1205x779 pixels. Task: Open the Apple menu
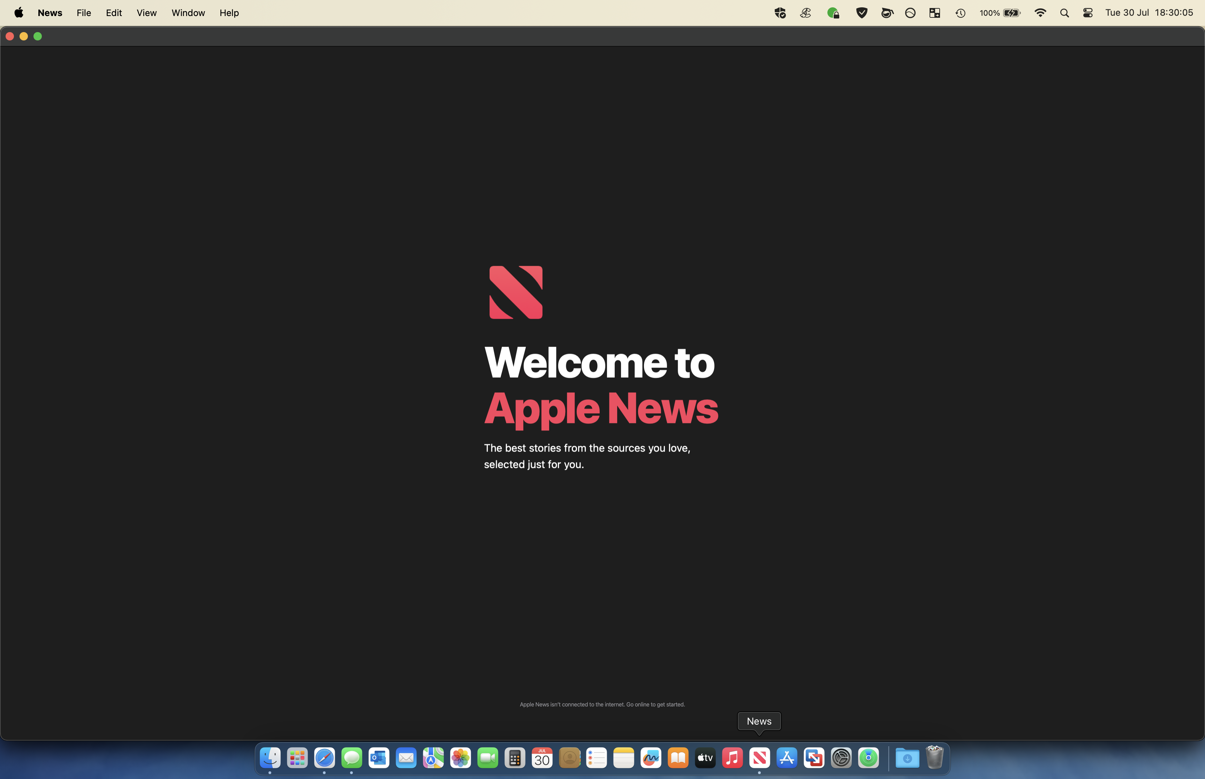19,13
